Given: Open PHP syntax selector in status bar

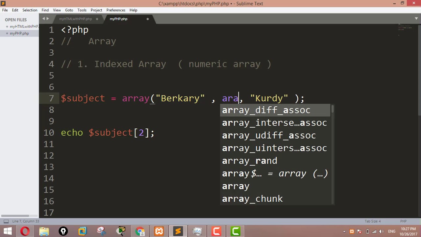Looking at the screenshot, I should pyautogui.click(x=403, y=221).
